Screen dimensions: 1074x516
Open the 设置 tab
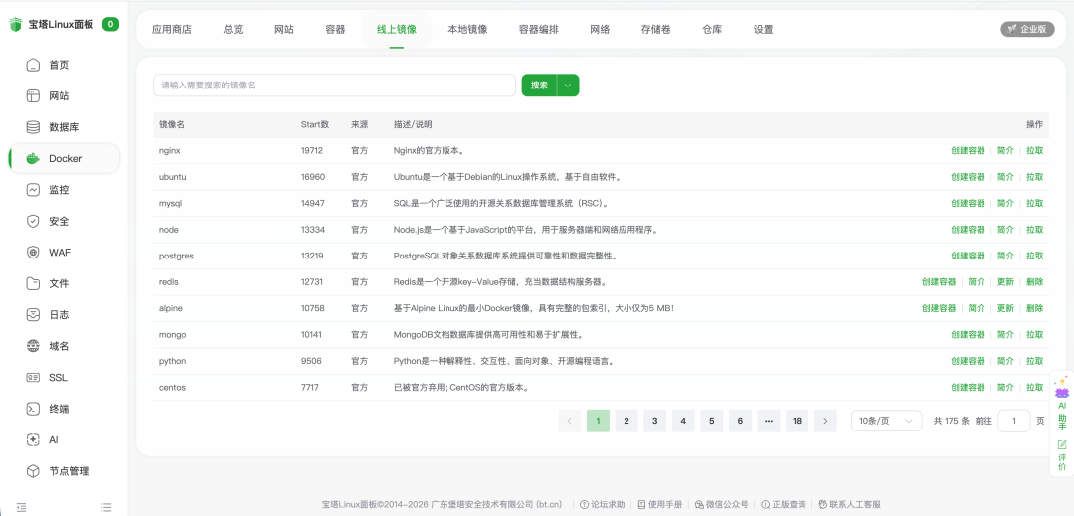click(763, 30)
